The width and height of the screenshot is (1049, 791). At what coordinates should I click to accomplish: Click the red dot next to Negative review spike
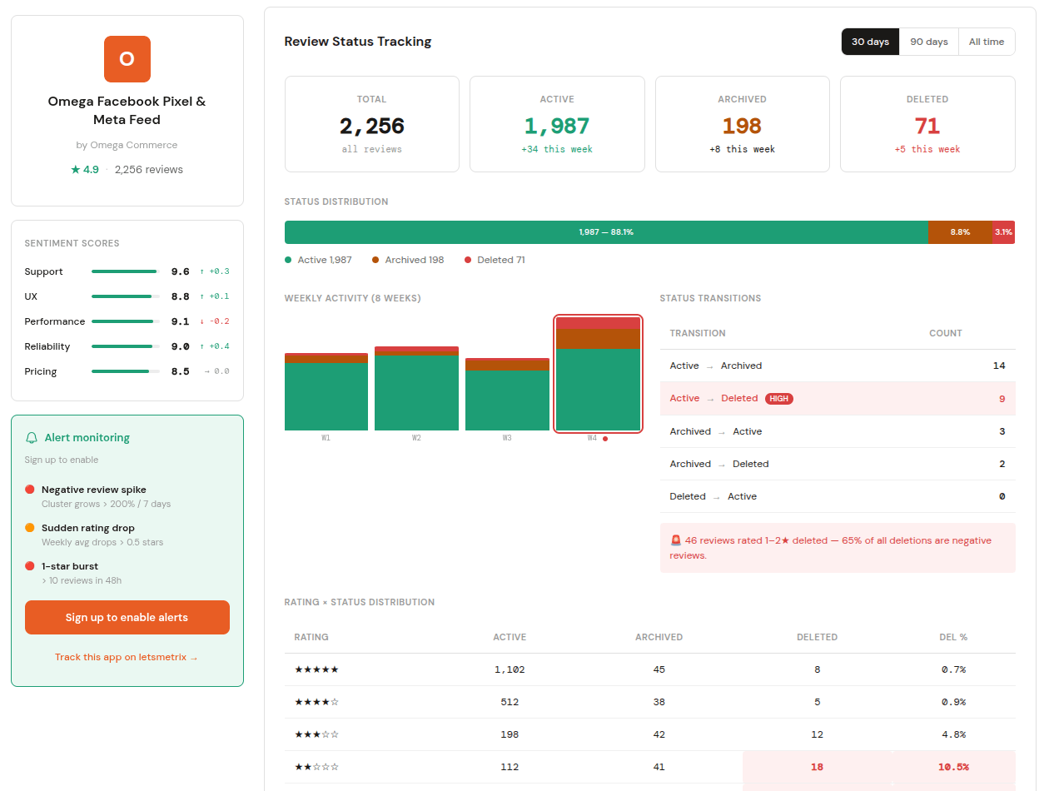click(30, 490)
